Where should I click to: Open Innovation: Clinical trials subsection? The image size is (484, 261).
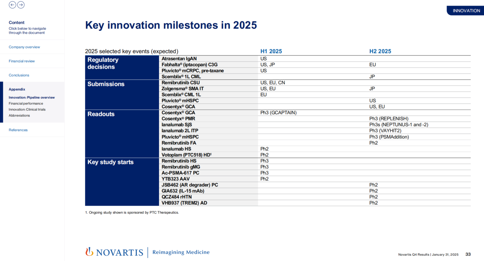point(27,109)
